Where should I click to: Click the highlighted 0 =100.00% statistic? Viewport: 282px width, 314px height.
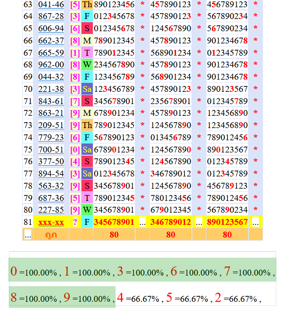coord(34,272)
